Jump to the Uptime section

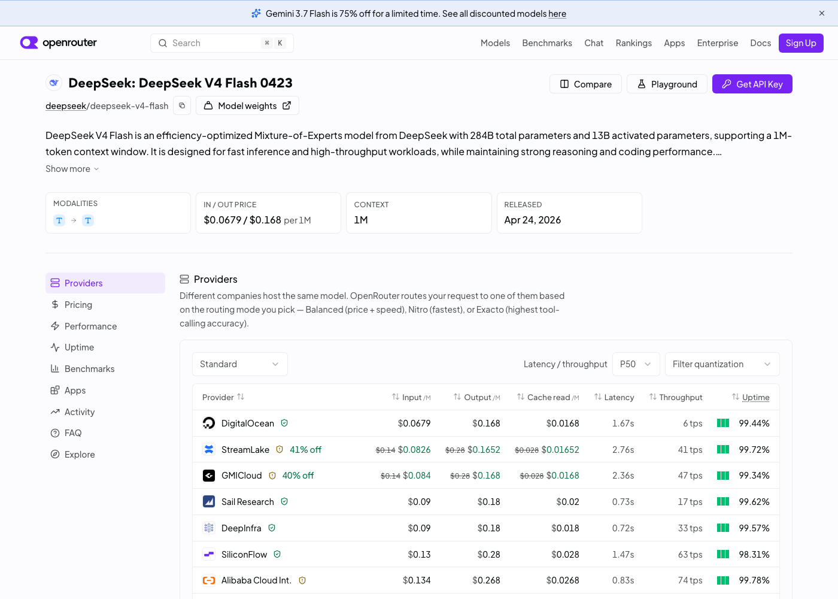click(105, 347)
